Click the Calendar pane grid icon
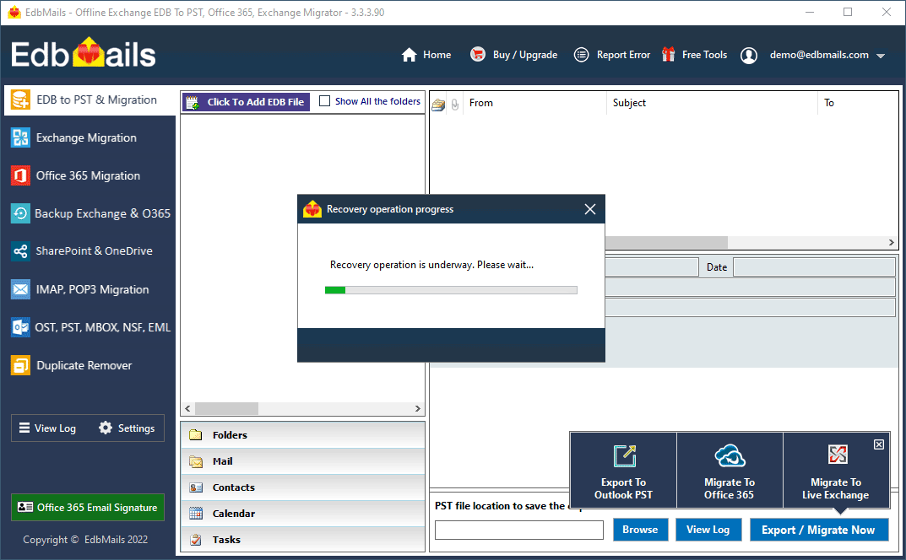 tap(196, 514)
